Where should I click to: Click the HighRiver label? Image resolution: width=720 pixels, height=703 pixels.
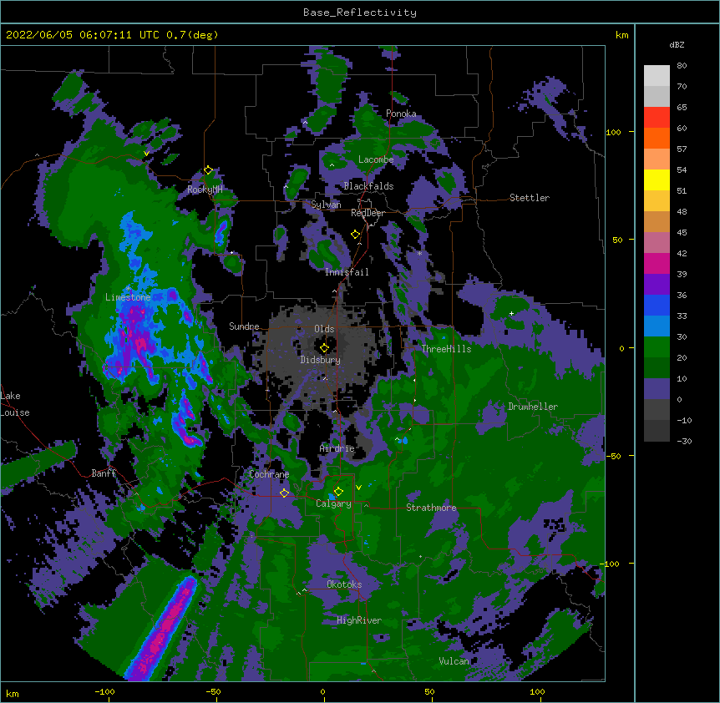click(x=359, y=620)
